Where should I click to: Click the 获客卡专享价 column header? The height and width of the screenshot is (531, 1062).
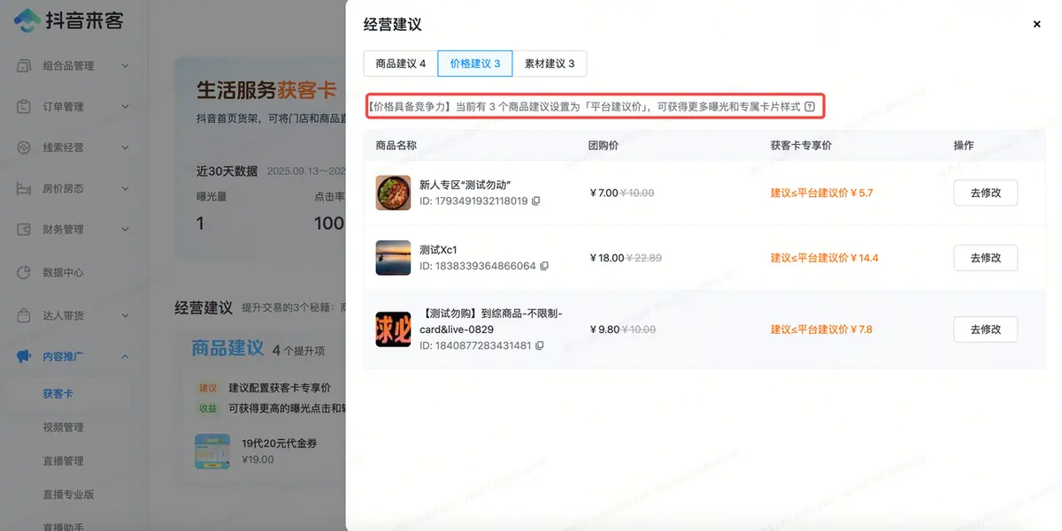coord(801,145)
